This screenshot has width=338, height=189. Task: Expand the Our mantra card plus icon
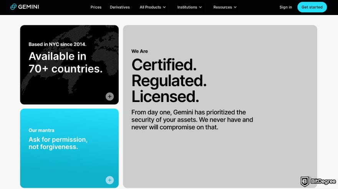click(x=110, y=180)
